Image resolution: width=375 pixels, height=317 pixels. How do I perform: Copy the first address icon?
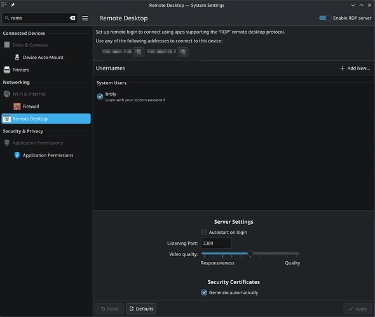(x=139, y=52)
